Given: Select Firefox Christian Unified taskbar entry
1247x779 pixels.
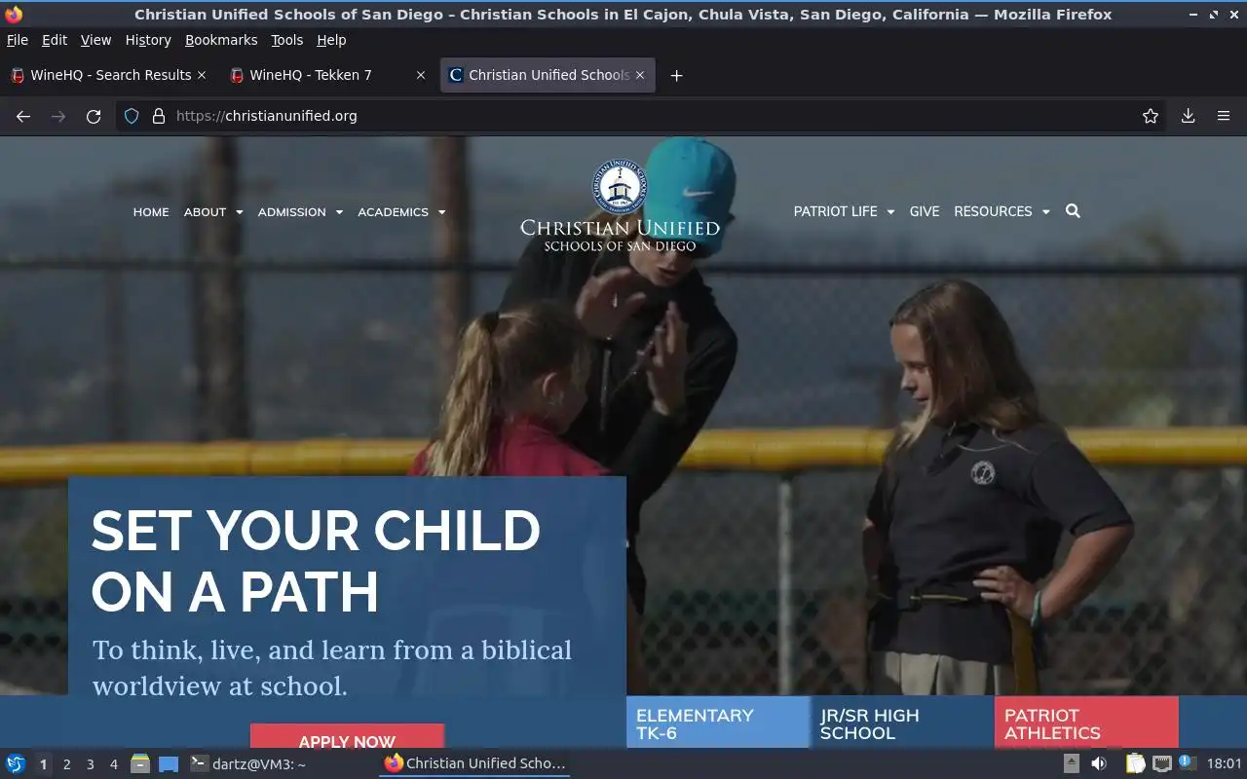Looking at the screenshot, I should tap(474, 764).
